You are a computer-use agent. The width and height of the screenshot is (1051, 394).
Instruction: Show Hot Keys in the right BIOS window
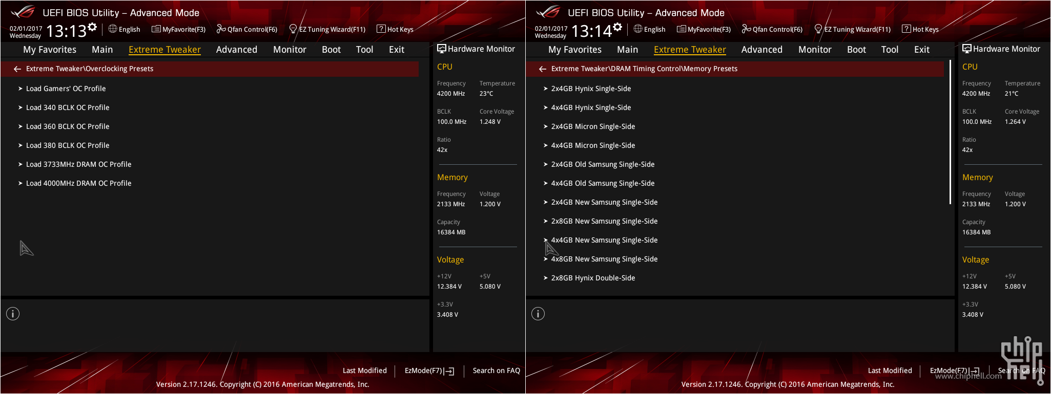pos(920,29)
